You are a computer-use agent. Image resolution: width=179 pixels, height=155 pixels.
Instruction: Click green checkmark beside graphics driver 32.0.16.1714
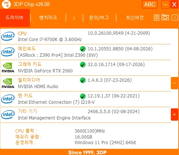point(83,65)
